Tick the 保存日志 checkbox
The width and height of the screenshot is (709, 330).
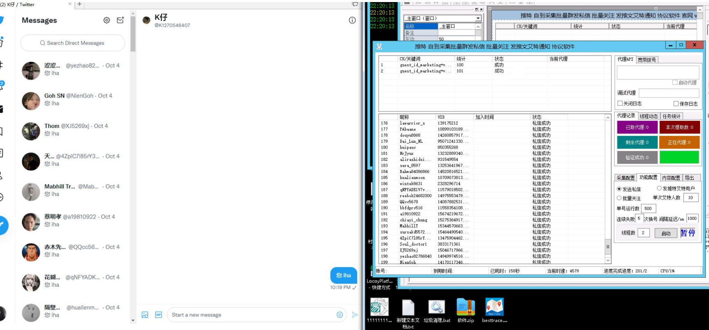click(676, 104)
